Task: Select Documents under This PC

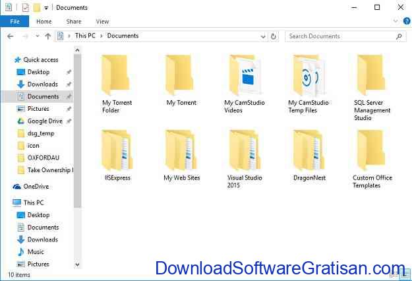Action: tap(38, 228)
